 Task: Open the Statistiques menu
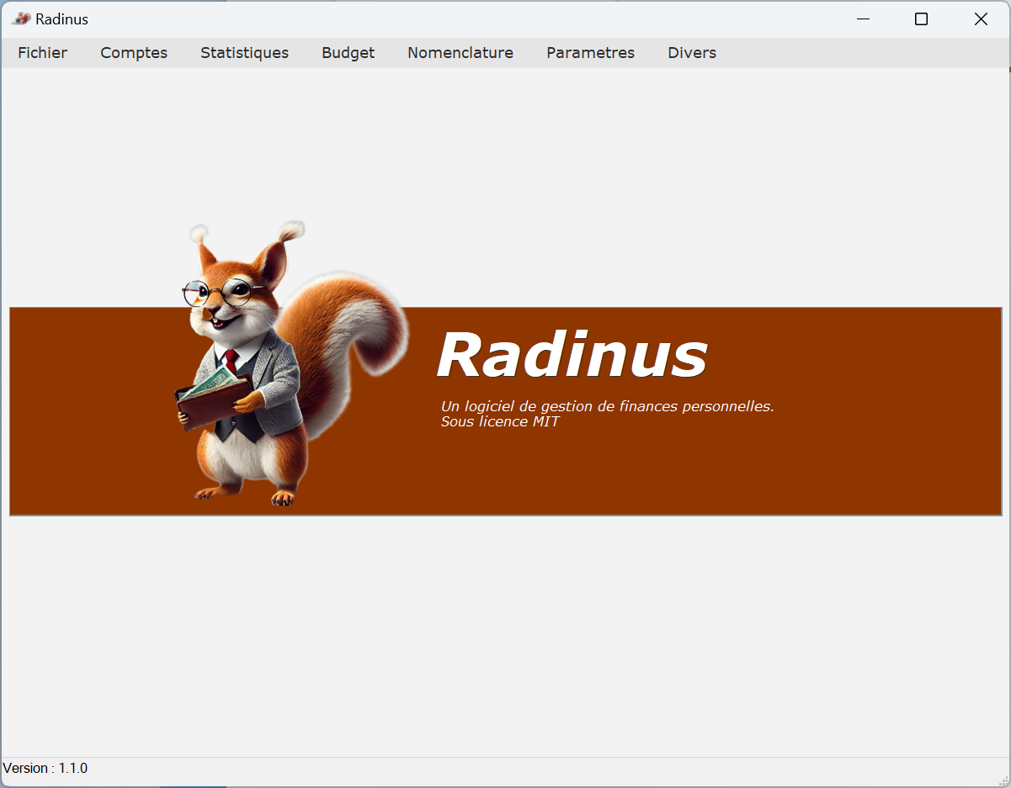pos(244,52)
